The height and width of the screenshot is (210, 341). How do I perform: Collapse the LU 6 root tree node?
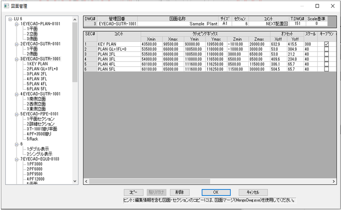pyautogui.click(x=10, y=19)
